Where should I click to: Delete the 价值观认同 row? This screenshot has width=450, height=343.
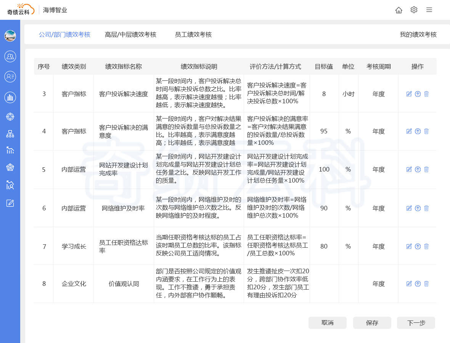click(426, 284)
